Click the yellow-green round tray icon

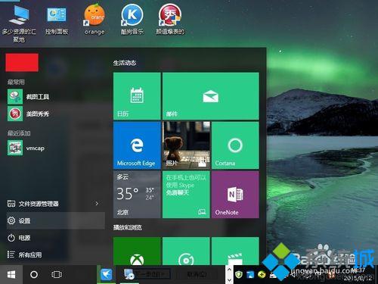262,274
